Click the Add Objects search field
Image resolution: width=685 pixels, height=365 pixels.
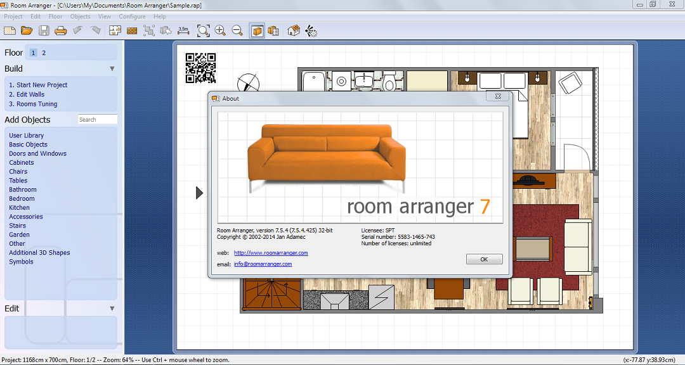tap(98, 120)
